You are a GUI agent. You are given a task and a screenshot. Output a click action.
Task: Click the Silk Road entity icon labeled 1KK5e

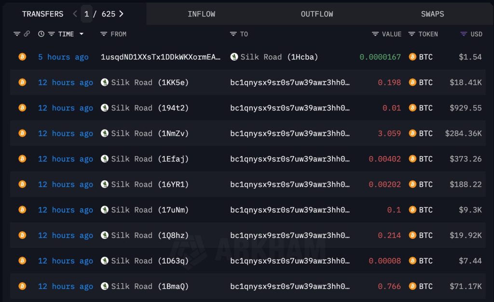pyautogui.click(x=104, y=82)
